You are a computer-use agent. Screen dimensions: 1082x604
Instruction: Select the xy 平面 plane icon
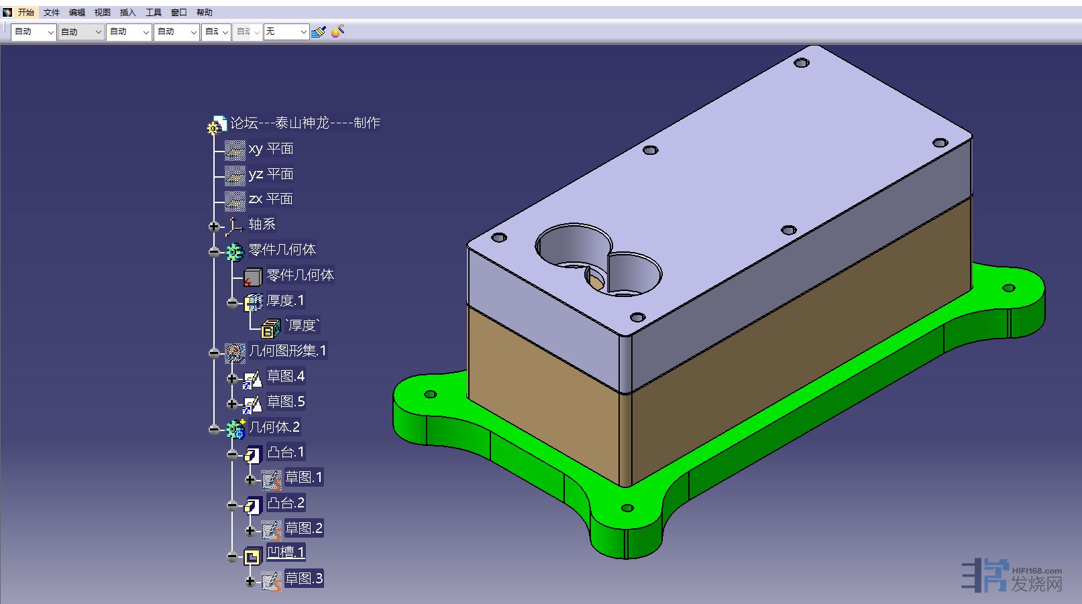[x=235, y=149]
